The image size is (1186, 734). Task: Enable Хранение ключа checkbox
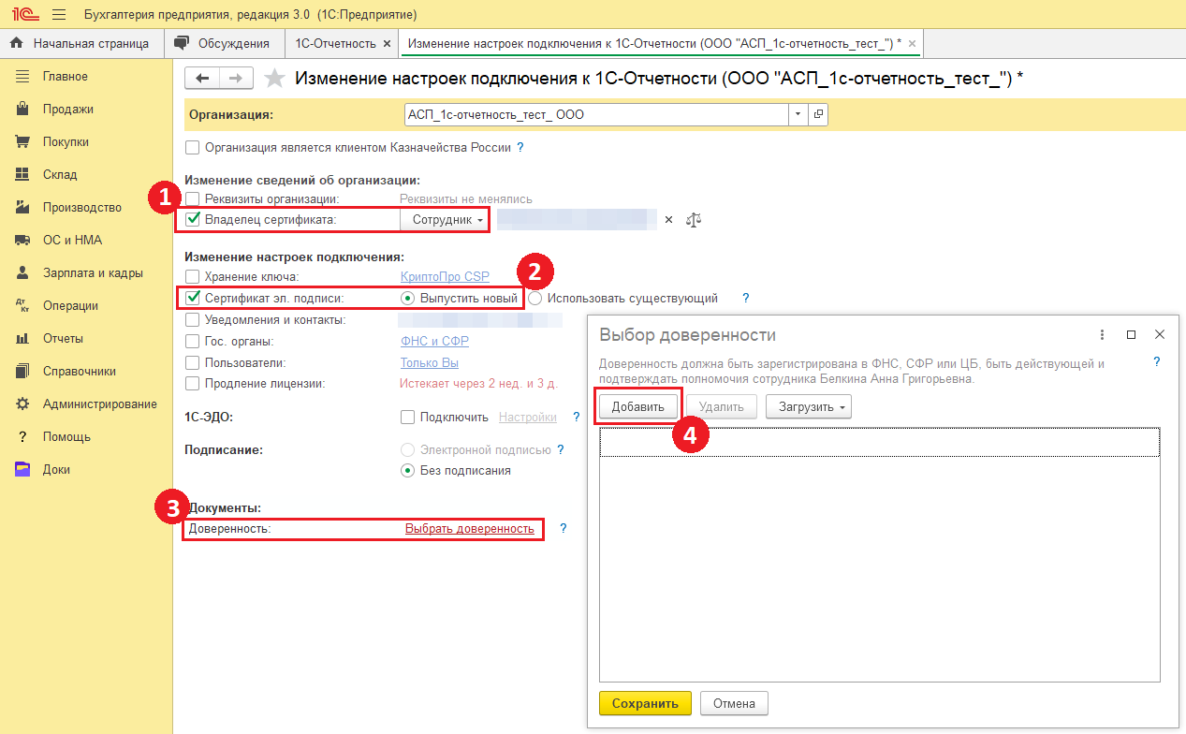(193, 276)
